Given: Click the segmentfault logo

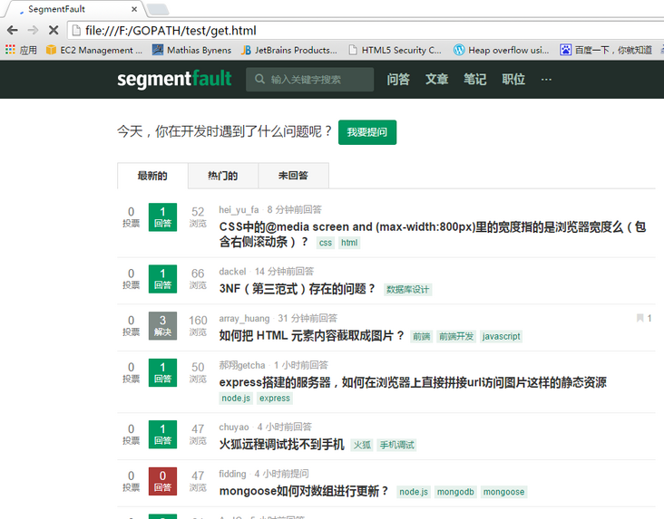Looking at the screenshot, I should click(174, 79).
